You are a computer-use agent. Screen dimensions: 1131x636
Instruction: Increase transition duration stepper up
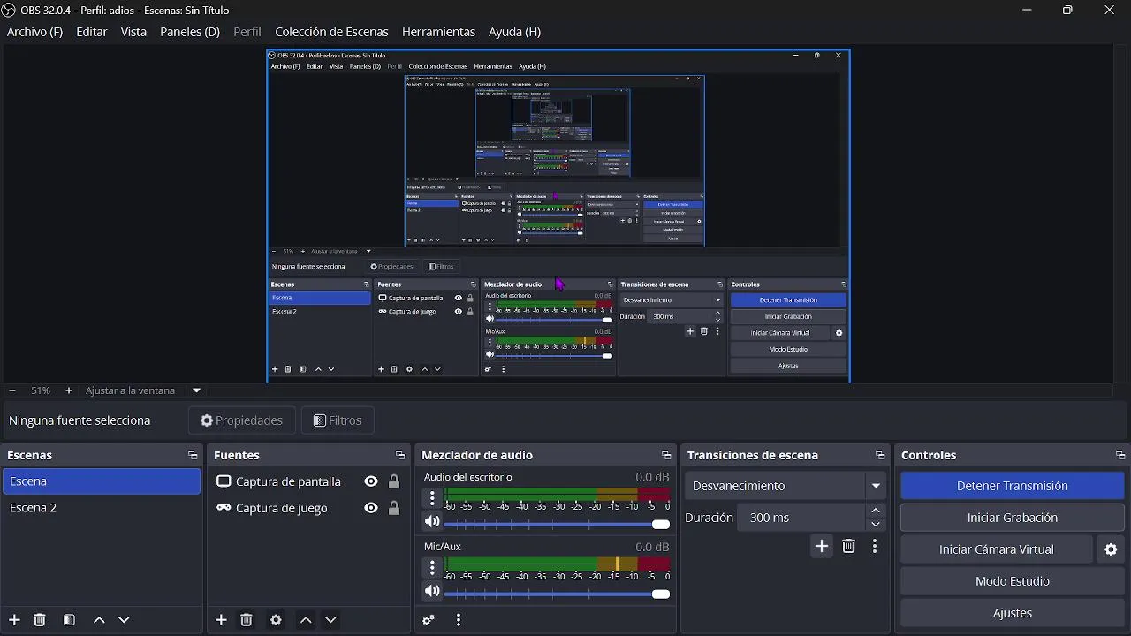pos(876,511)
